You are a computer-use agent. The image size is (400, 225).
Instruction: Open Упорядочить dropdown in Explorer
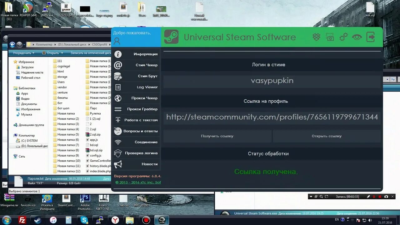click(x=23, y=53)
